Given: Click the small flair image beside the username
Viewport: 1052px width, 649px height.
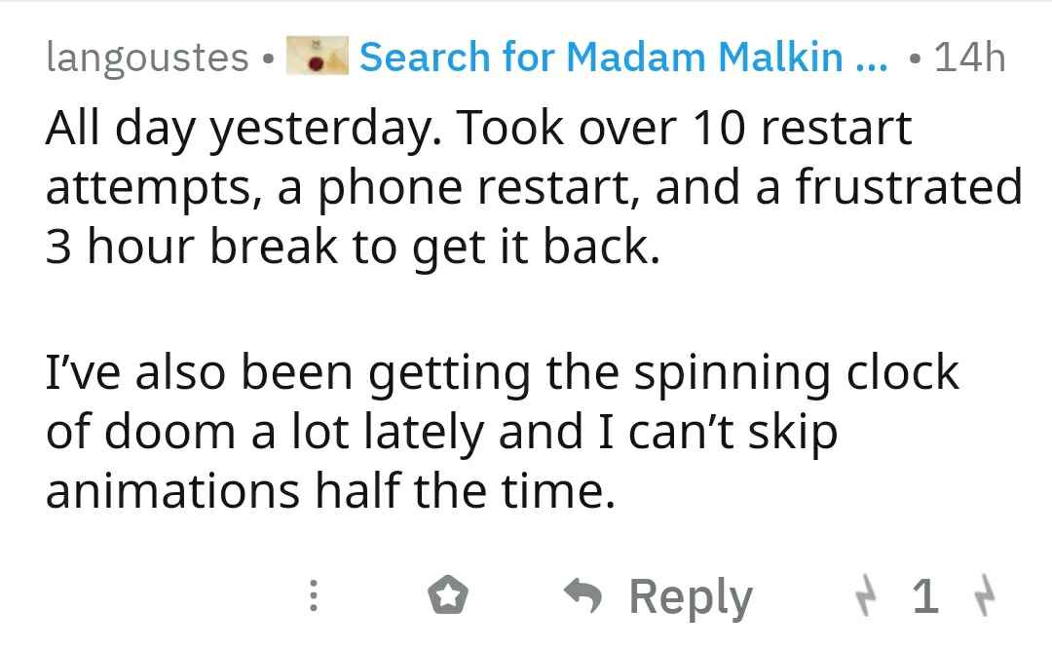Looking at the screenshot, I should click(317, 58).
